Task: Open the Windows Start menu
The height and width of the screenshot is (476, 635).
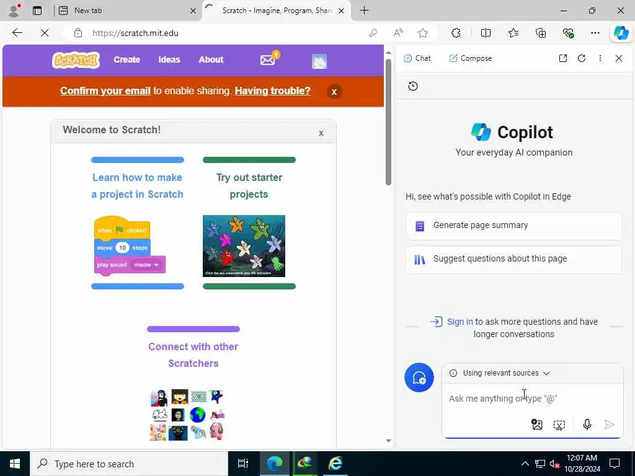Action: point(15,464)
